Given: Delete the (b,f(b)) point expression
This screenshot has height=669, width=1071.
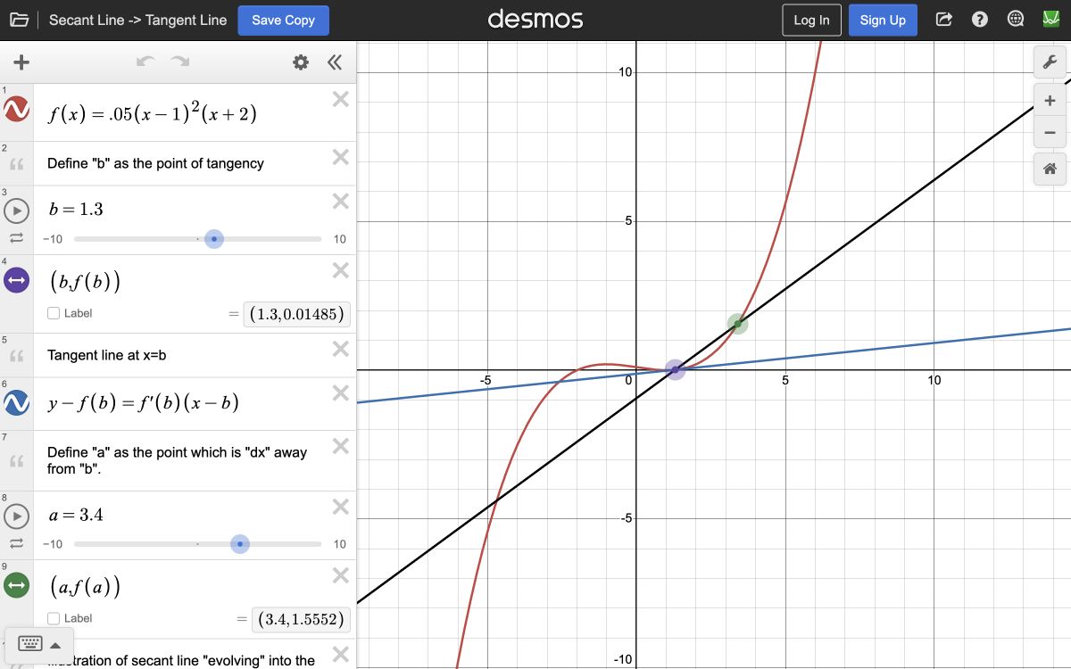Looking at the screenshot, I should tap(340, 271).
